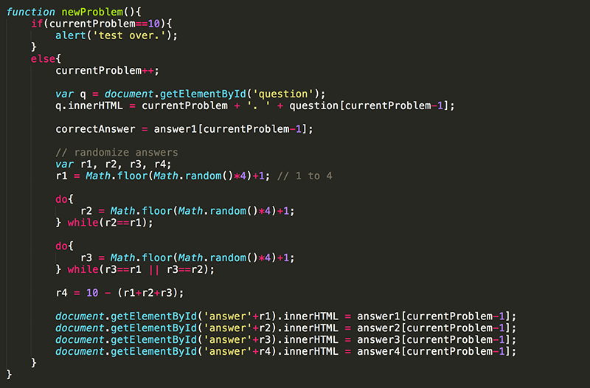
Task: Click the second 'do{' keyword
Action: (65, 246)
